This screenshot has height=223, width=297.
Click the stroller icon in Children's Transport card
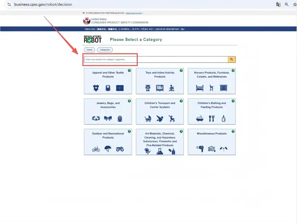[172, 119]
